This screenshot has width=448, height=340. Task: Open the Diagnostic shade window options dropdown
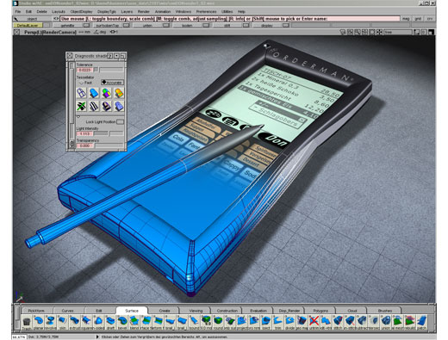pos(116,56)
